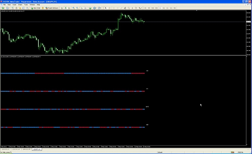Select the USDJPY,H1 chart tab
The width and height of the screenshot is (252, 154).
37,150
